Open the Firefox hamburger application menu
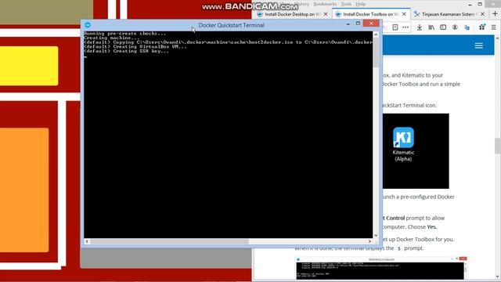Viewport: 501px width, 282px height. (x=494, y=27)
